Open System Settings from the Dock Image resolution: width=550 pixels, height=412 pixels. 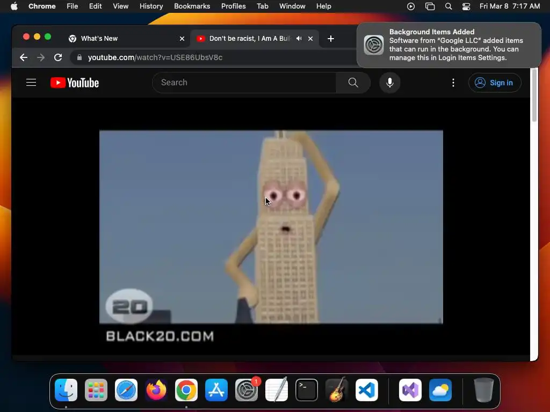tap(247, 390)
